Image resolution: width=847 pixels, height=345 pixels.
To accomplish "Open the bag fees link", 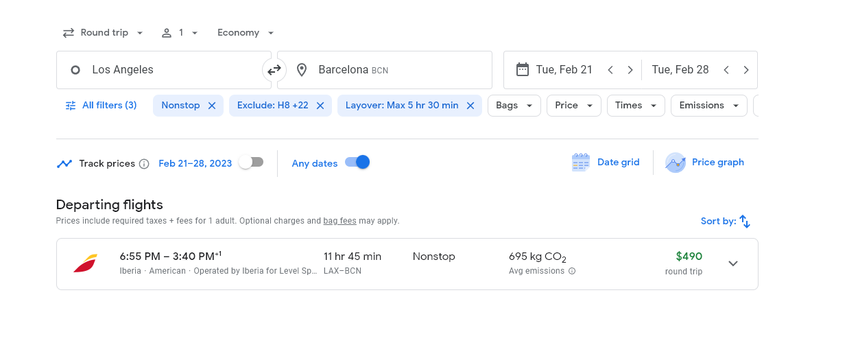I will [339, 221].
